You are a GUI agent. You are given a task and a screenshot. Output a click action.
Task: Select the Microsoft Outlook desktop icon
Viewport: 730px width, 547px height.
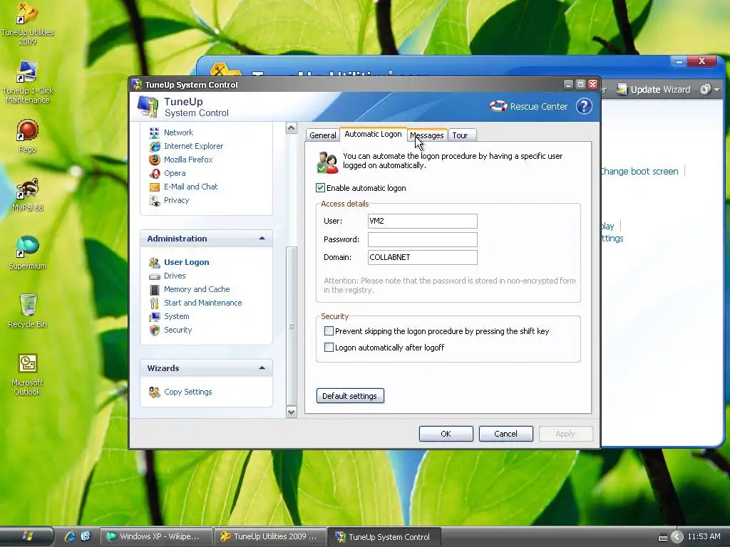click(x=28, y=373)
